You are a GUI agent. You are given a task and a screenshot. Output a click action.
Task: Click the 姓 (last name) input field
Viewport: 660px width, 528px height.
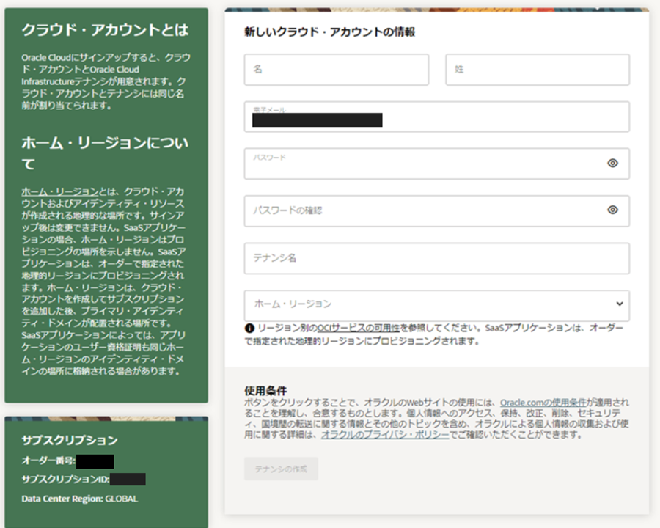(538, 70)
